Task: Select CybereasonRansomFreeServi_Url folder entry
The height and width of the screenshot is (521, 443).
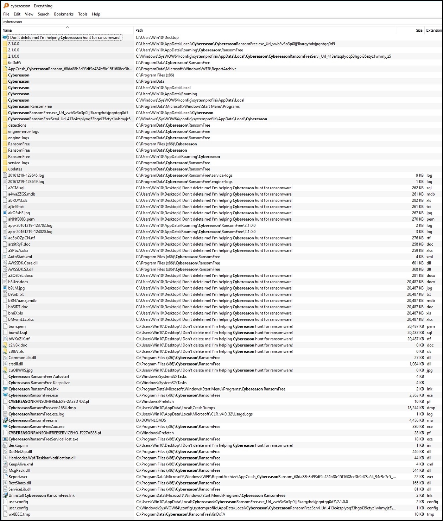Action: click(x=69, y=119)
